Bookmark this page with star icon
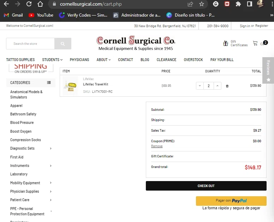 click(x=202, y=4)
